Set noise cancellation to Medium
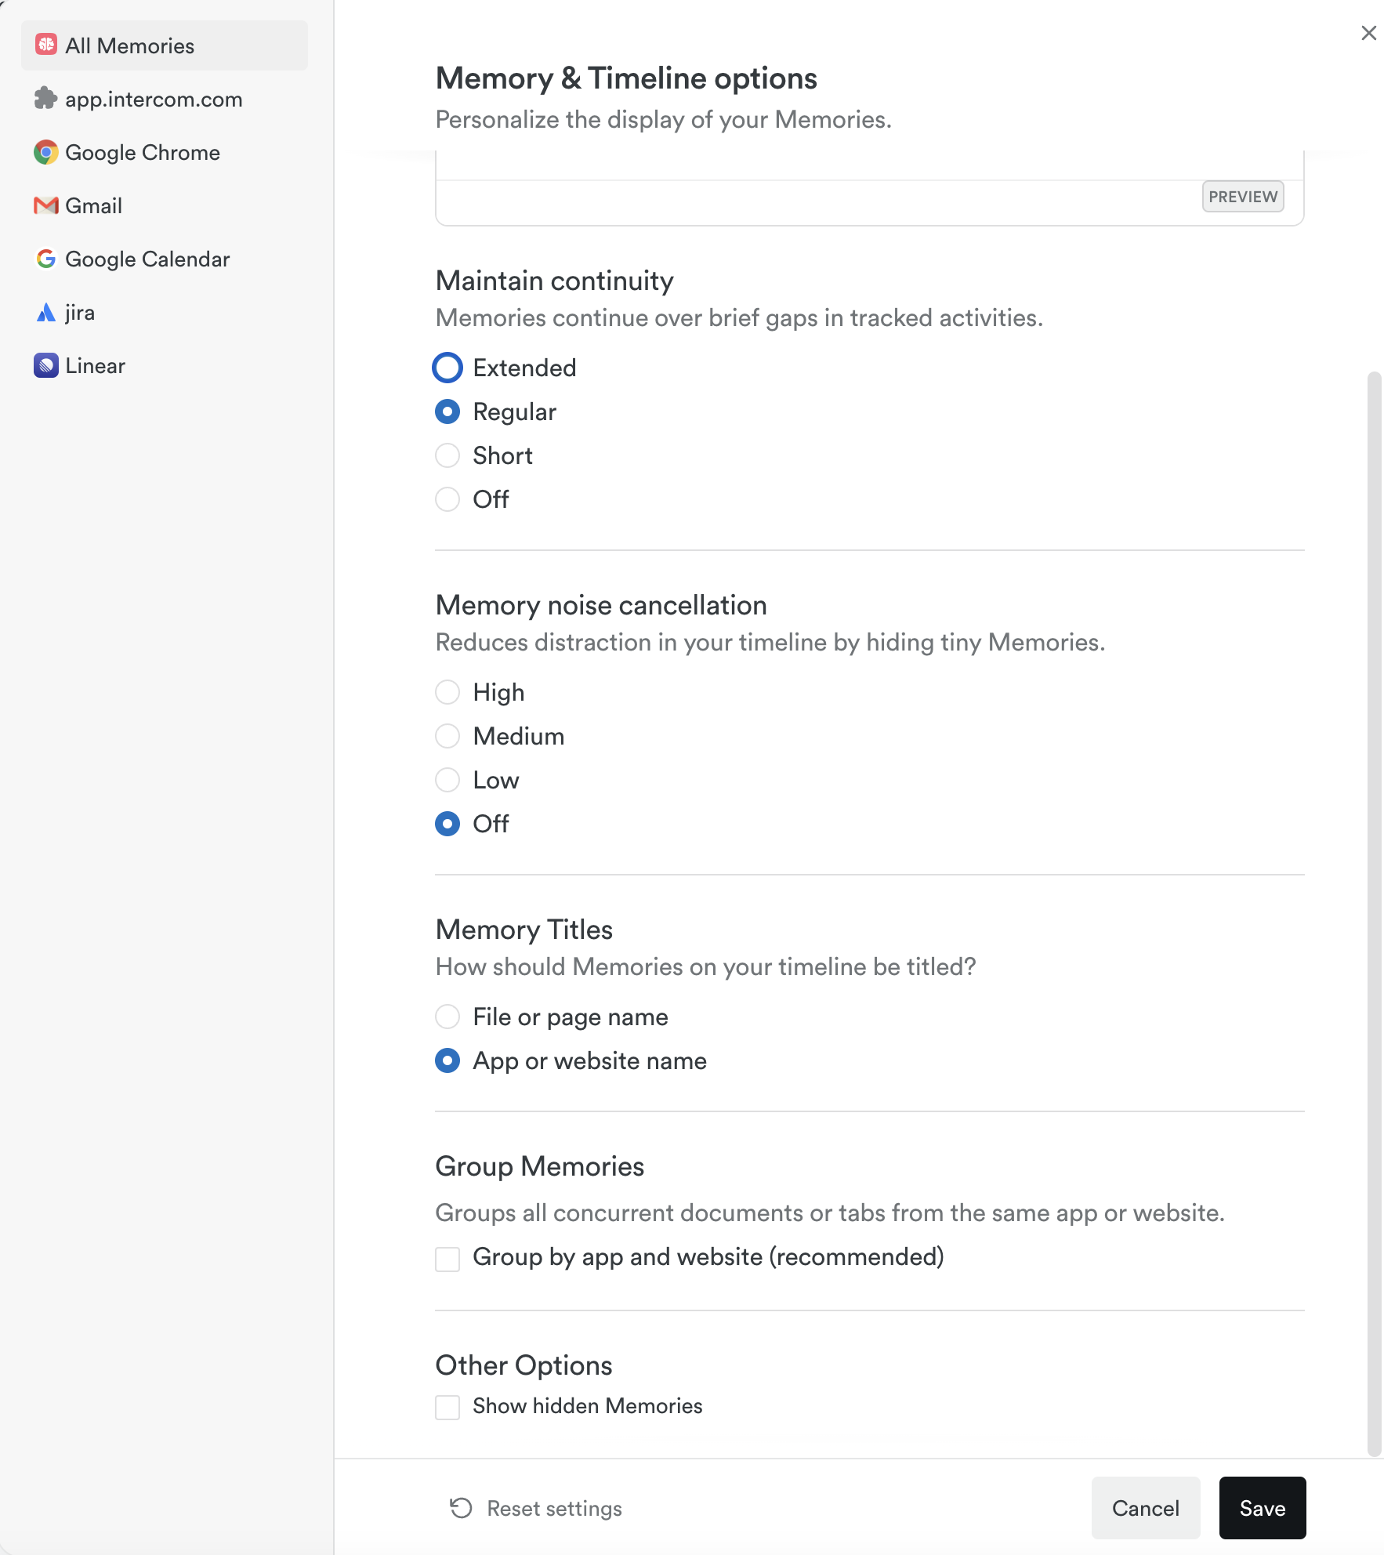 coord(447,736)
